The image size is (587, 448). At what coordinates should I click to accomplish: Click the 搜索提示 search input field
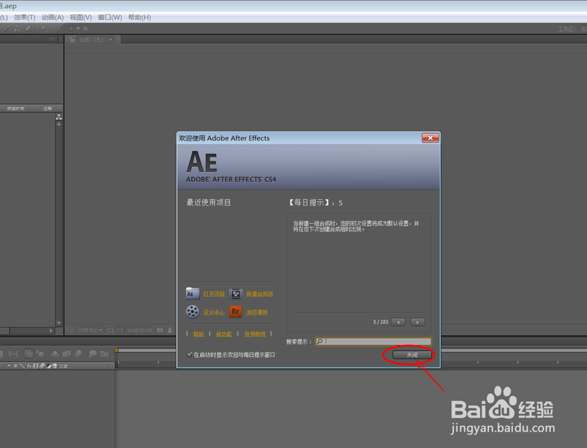point(373,341)
